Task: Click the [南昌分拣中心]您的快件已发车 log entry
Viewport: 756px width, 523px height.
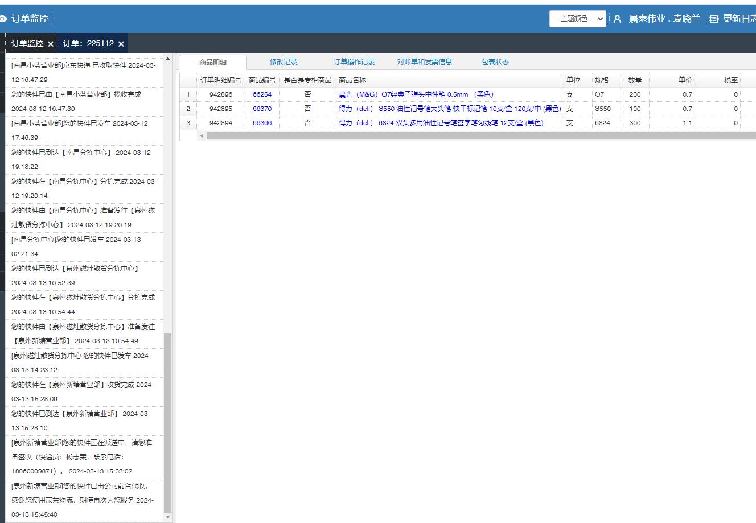Action: point(84,246)
